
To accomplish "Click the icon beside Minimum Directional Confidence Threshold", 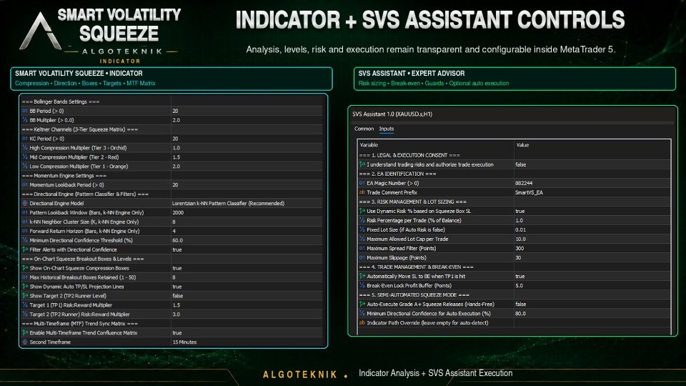I will [x=25, y=240].
